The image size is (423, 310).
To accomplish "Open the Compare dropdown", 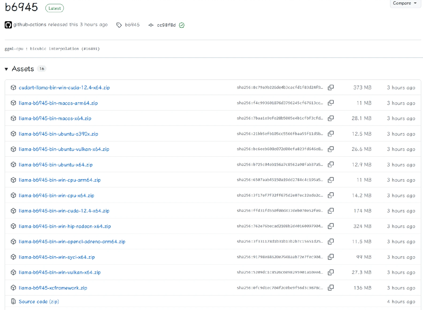I will pyautogui.click(x=405, y=3).
